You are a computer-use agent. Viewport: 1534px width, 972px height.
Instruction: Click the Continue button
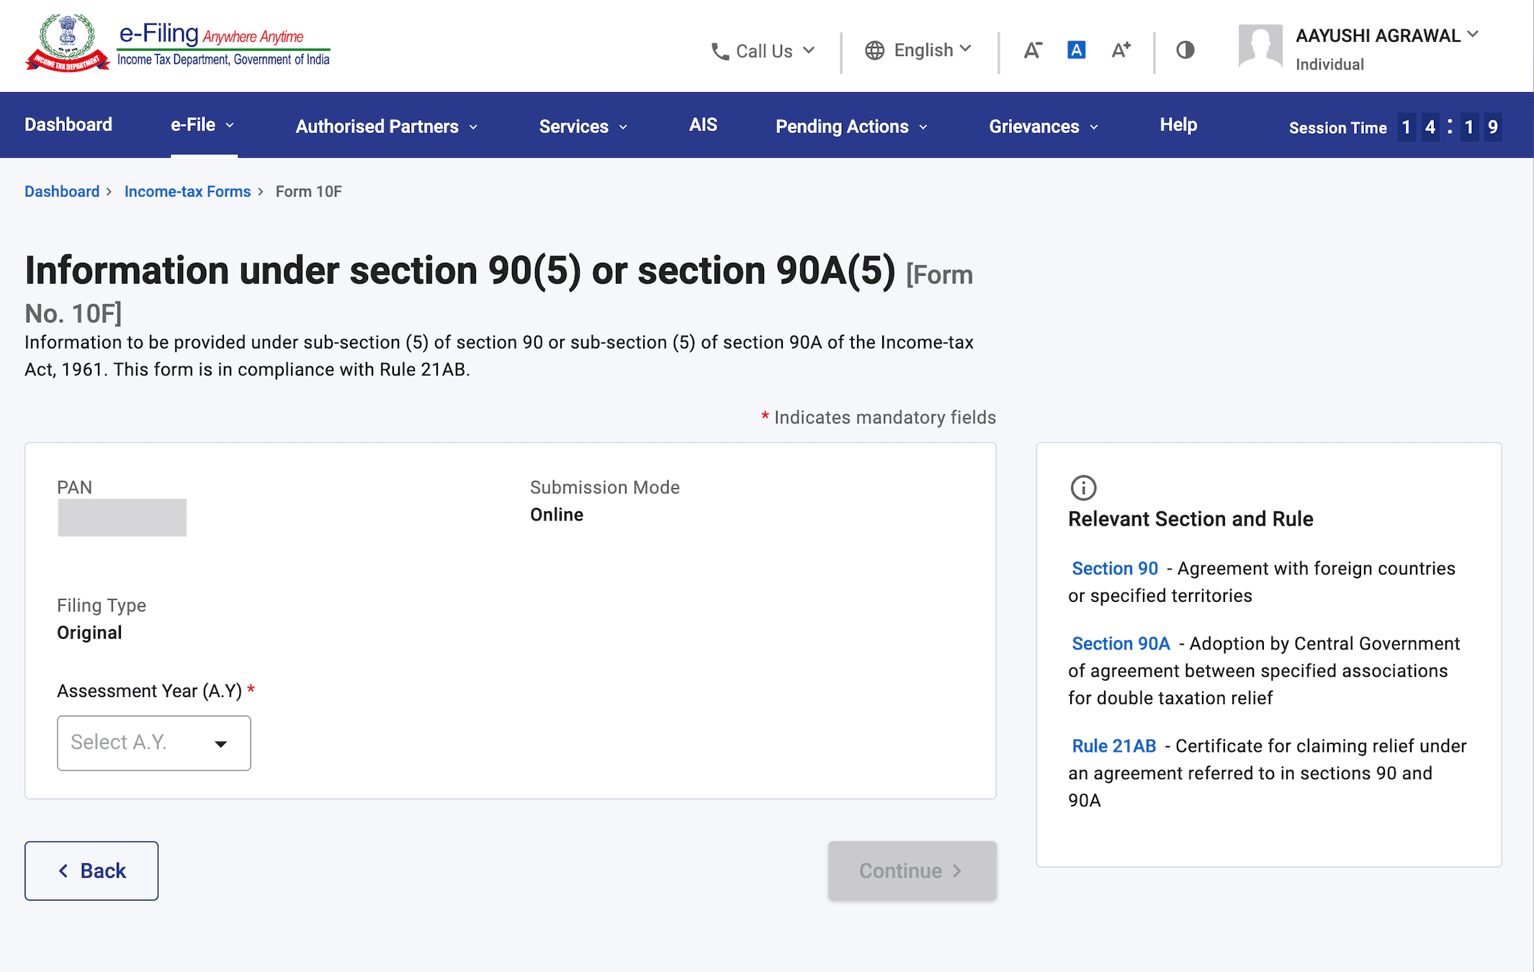click(912, 870)
